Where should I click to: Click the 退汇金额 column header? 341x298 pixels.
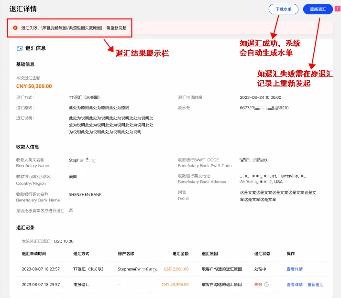point(180,254)
